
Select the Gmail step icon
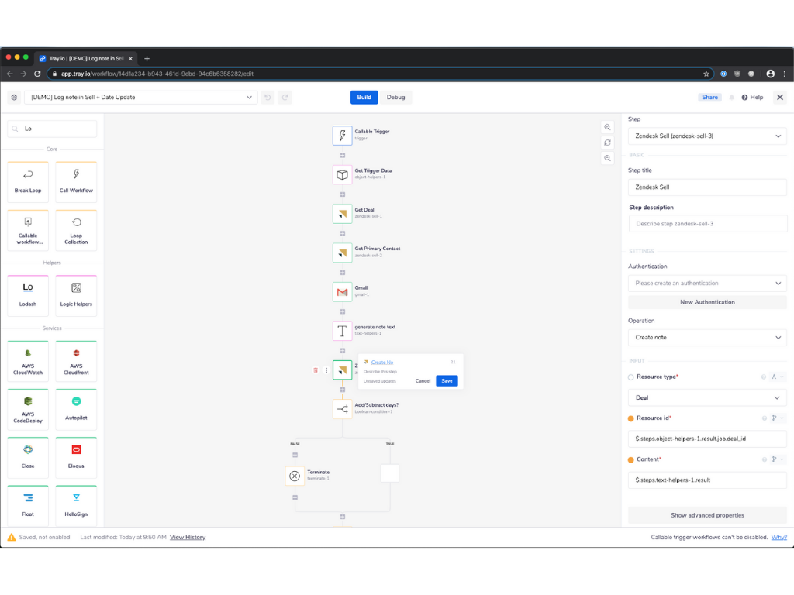click(342, 292)
